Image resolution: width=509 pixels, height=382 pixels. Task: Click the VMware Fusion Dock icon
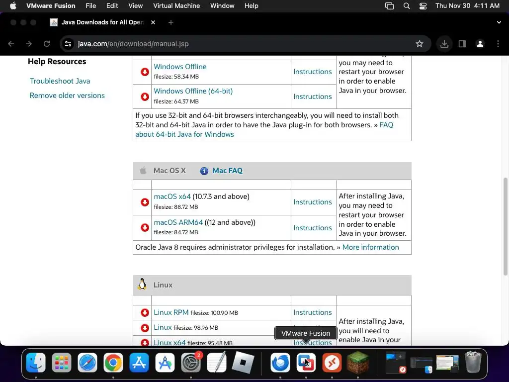click(x=306, y=363)
